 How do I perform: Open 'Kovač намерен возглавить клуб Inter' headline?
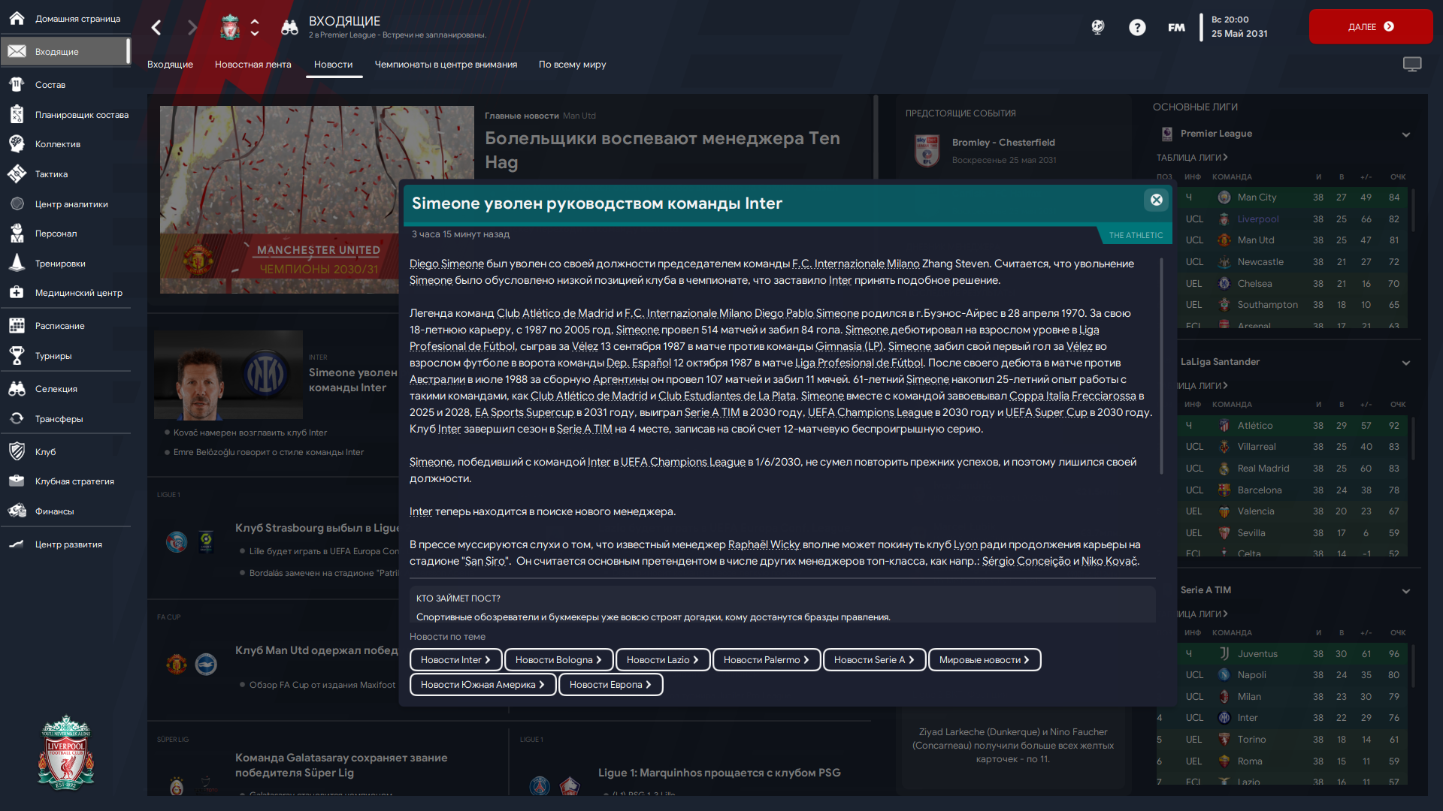250,433
